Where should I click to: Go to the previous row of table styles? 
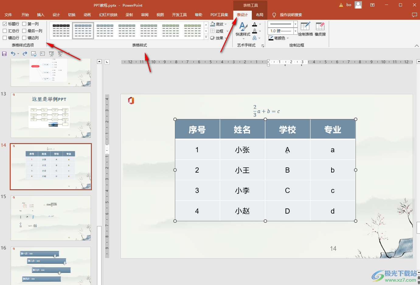[x=206, y=25]
